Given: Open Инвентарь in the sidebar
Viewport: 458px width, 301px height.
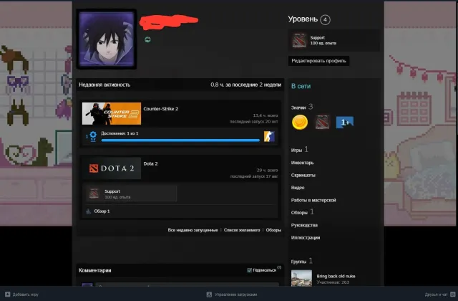Looking at the screenshot, I should tap(302, 163).
